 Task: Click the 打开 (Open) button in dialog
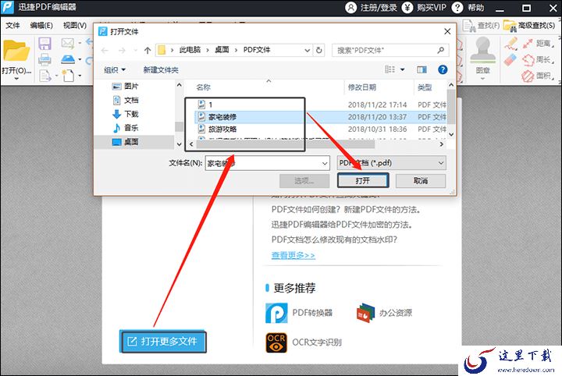363,181
